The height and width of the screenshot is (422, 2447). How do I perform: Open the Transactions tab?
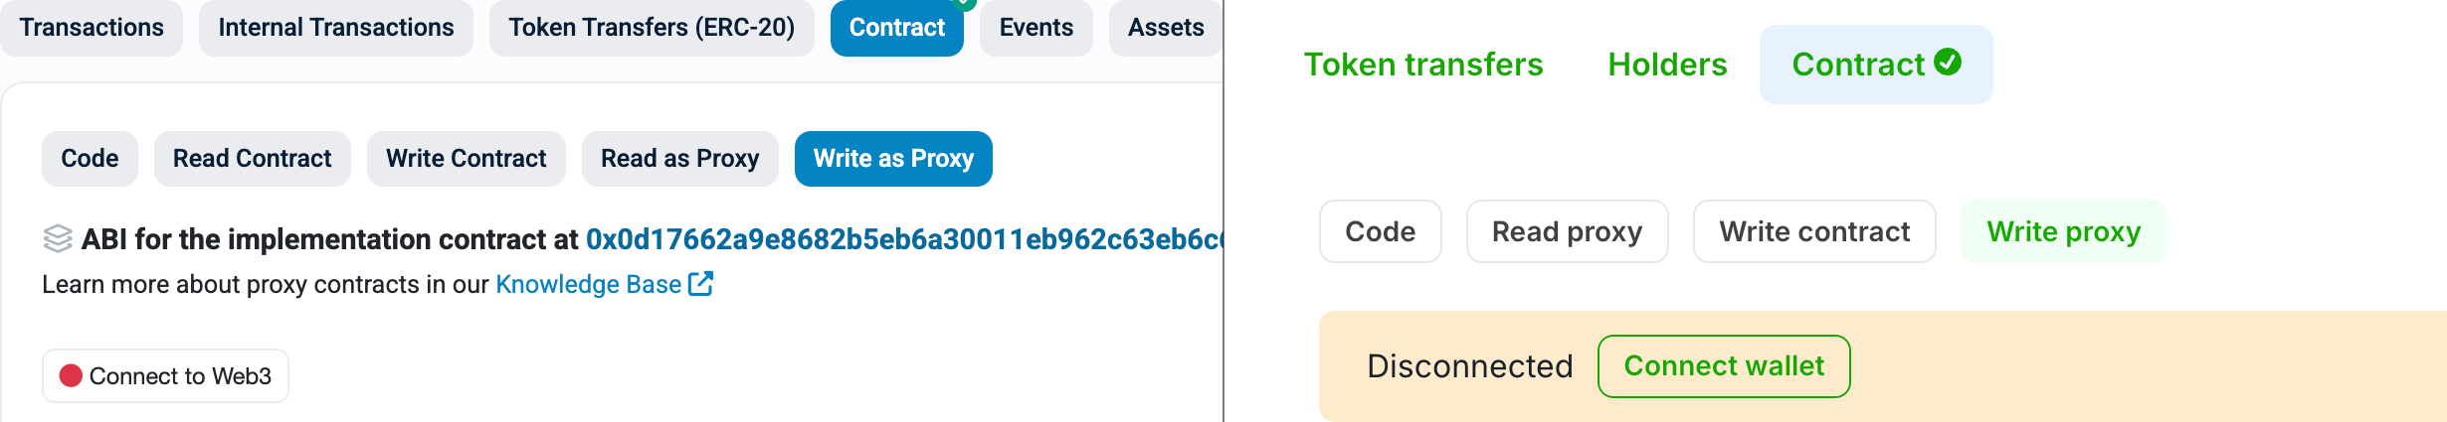click(x=92, y=28)
